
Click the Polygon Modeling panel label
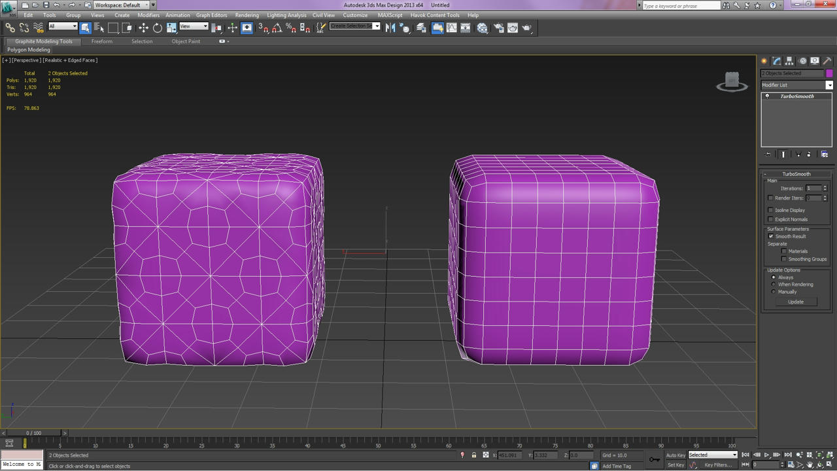29,50
